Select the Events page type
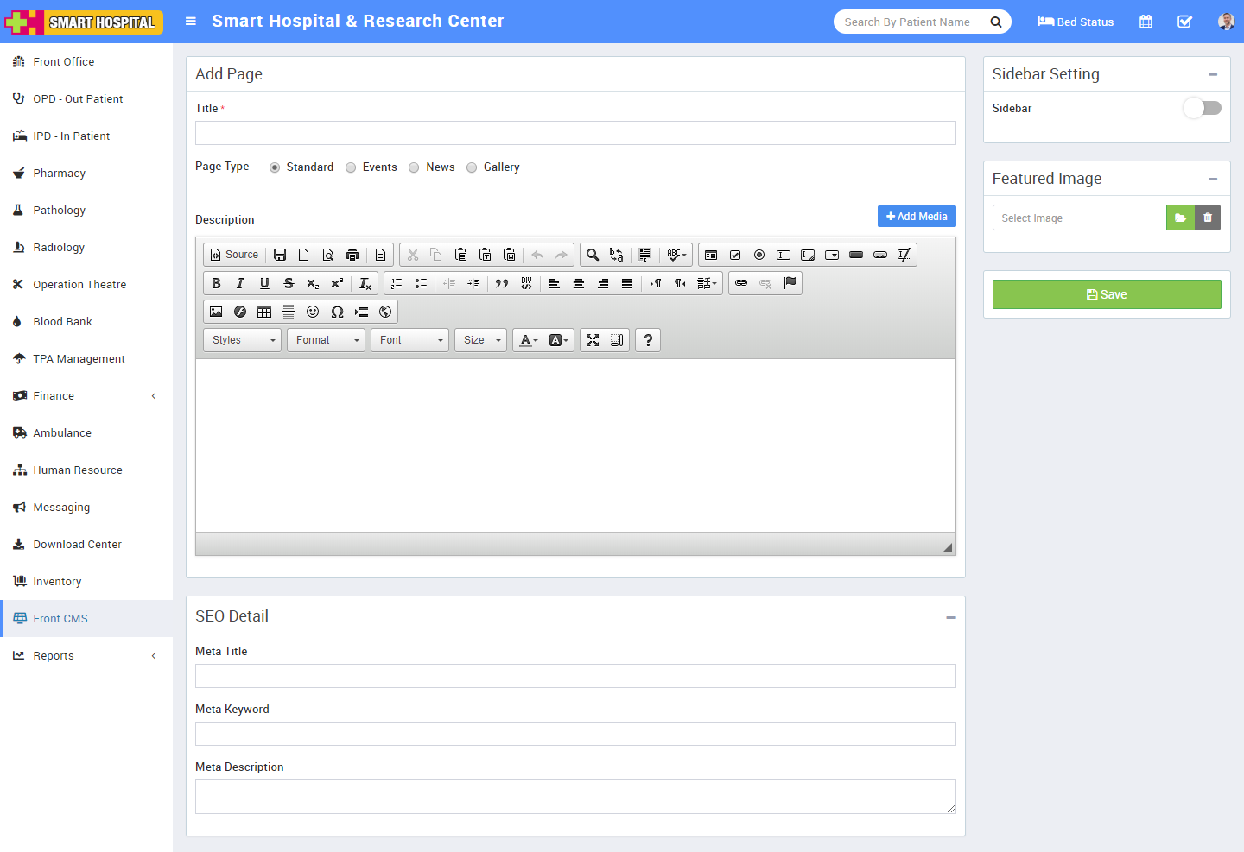The height and width of the screenshot is (852, 1244). coord(351,167)
